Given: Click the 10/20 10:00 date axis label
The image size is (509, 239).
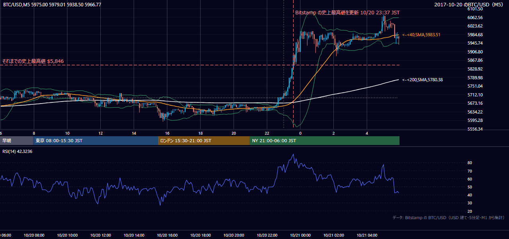Looking at the screenshot, I should 67,235.
